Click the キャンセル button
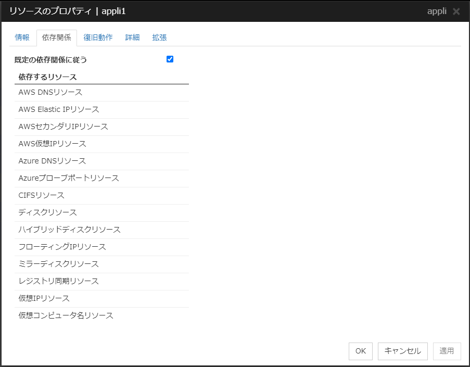Screen dimensions: 470x367 pos(402,351)
